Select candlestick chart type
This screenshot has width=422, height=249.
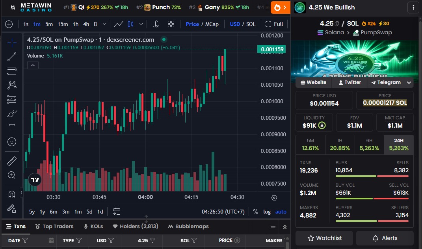click(x=130, y=24)
